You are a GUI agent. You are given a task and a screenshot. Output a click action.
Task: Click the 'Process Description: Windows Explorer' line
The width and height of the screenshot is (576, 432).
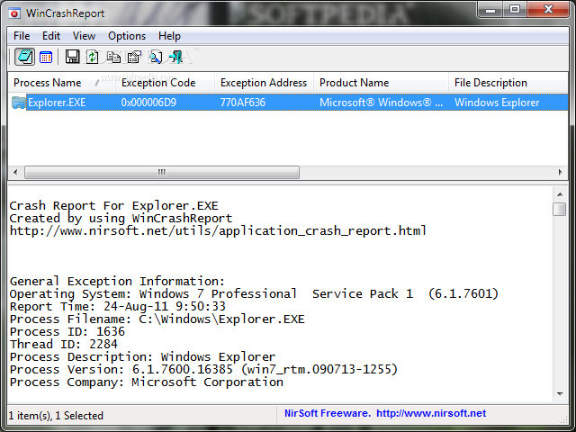(142, 357)
